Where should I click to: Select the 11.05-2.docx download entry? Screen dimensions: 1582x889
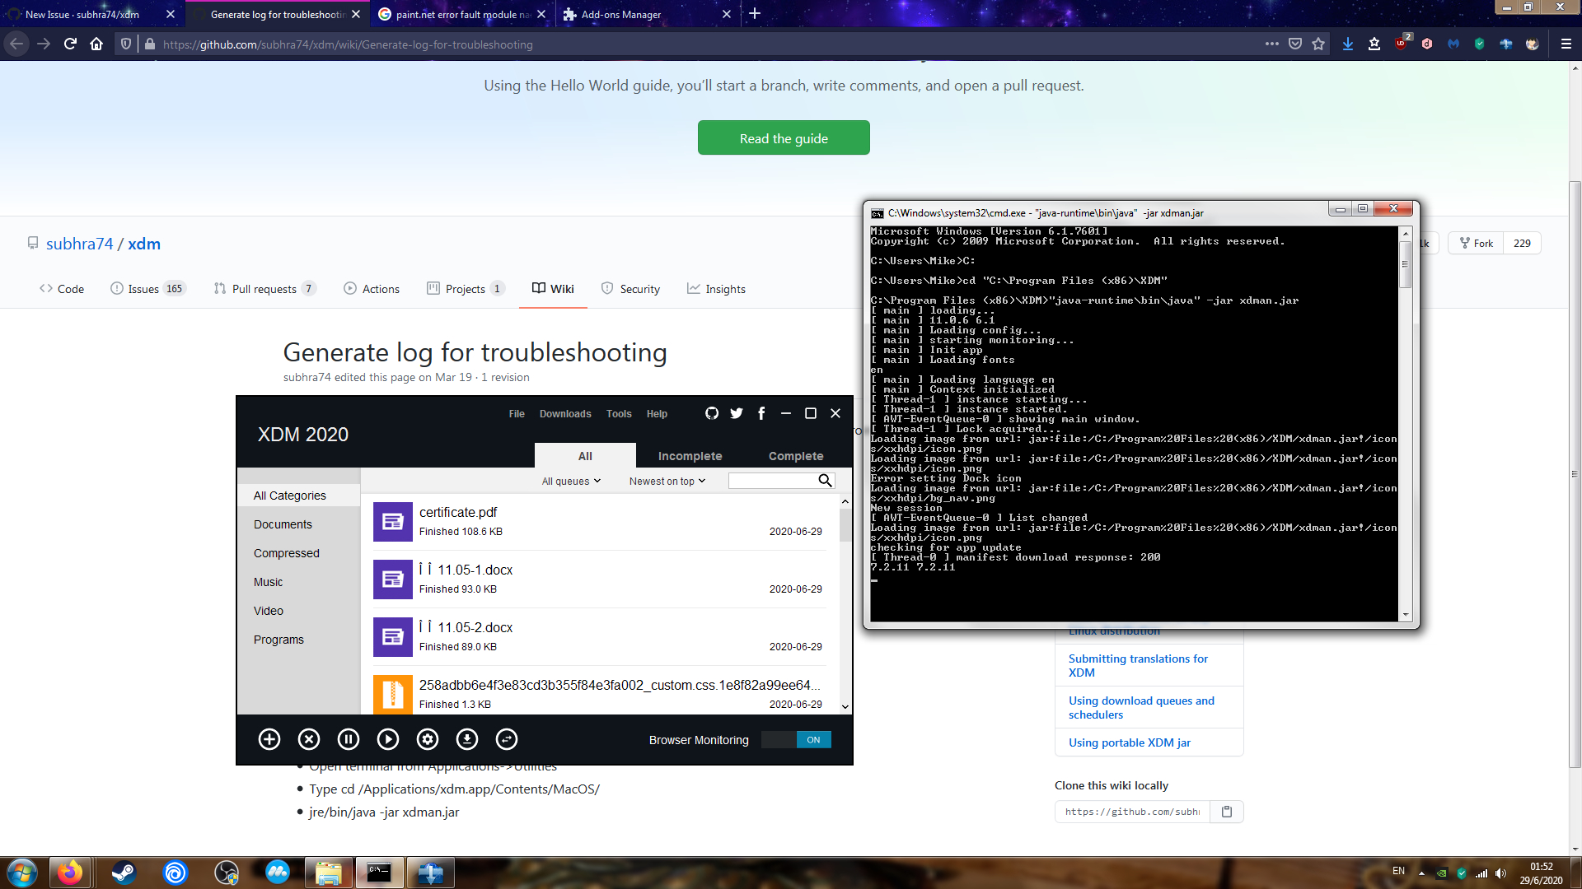(600, 636)
